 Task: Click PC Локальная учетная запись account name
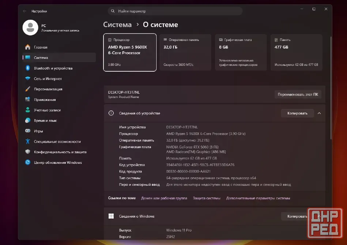(x=60, y=28)
